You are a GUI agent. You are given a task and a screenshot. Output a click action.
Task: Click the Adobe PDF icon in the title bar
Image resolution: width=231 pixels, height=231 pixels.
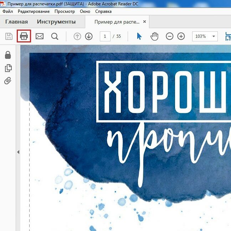2,4
